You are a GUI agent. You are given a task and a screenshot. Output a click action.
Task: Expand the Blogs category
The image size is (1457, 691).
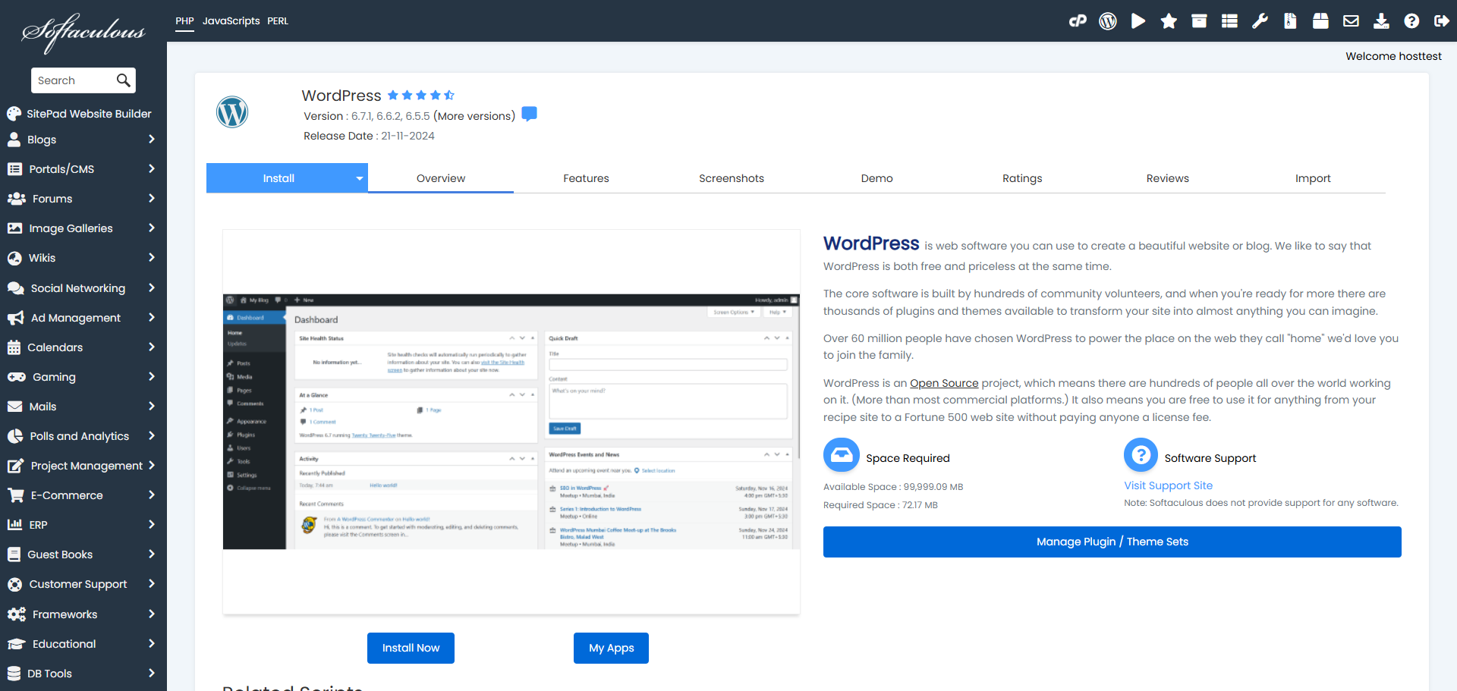tap(83, 140)
